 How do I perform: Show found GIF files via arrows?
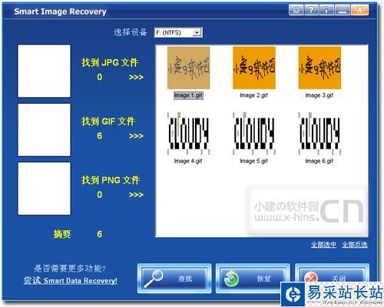coord(136,135)
